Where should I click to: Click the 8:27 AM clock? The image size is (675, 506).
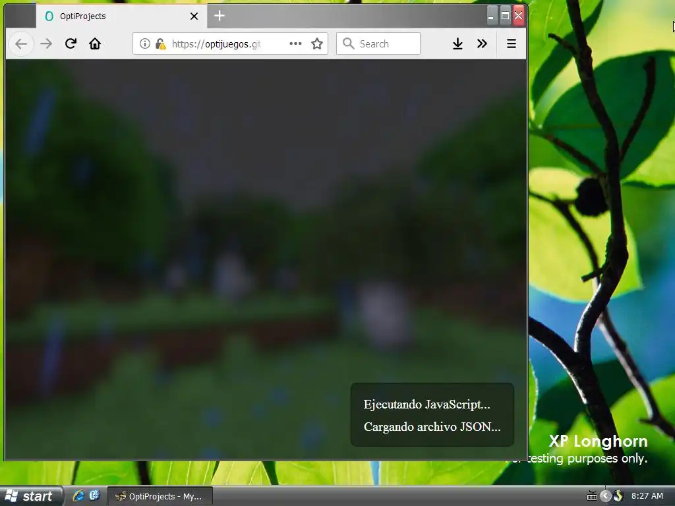coord(647,496)
